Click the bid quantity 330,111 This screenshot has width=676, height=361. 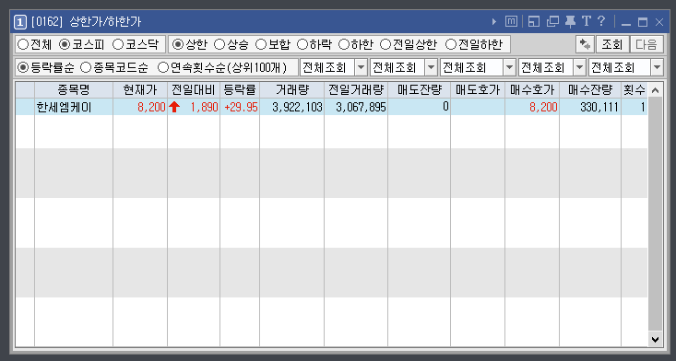tap(599, 107)
